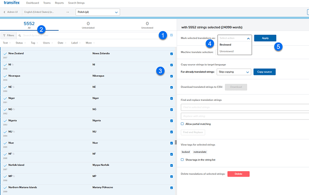
Task: Expand the Status filter
Action: pos(21,43)
